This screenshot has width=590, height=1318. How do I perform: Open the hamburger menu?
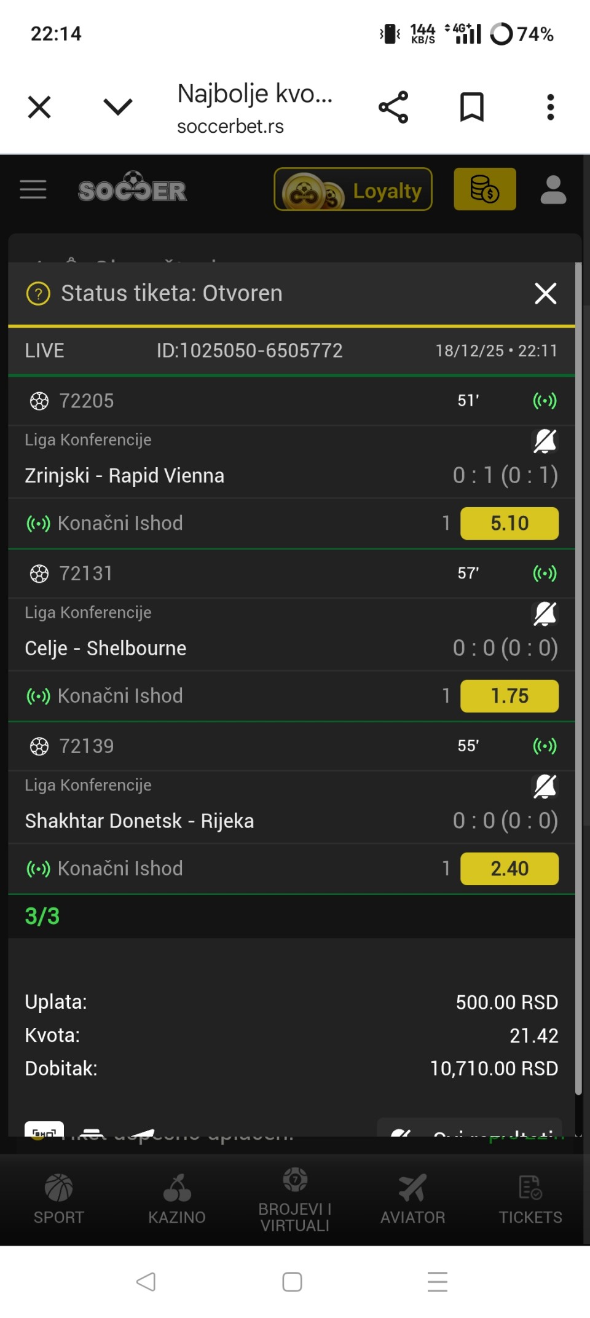(x=33, y=190)
